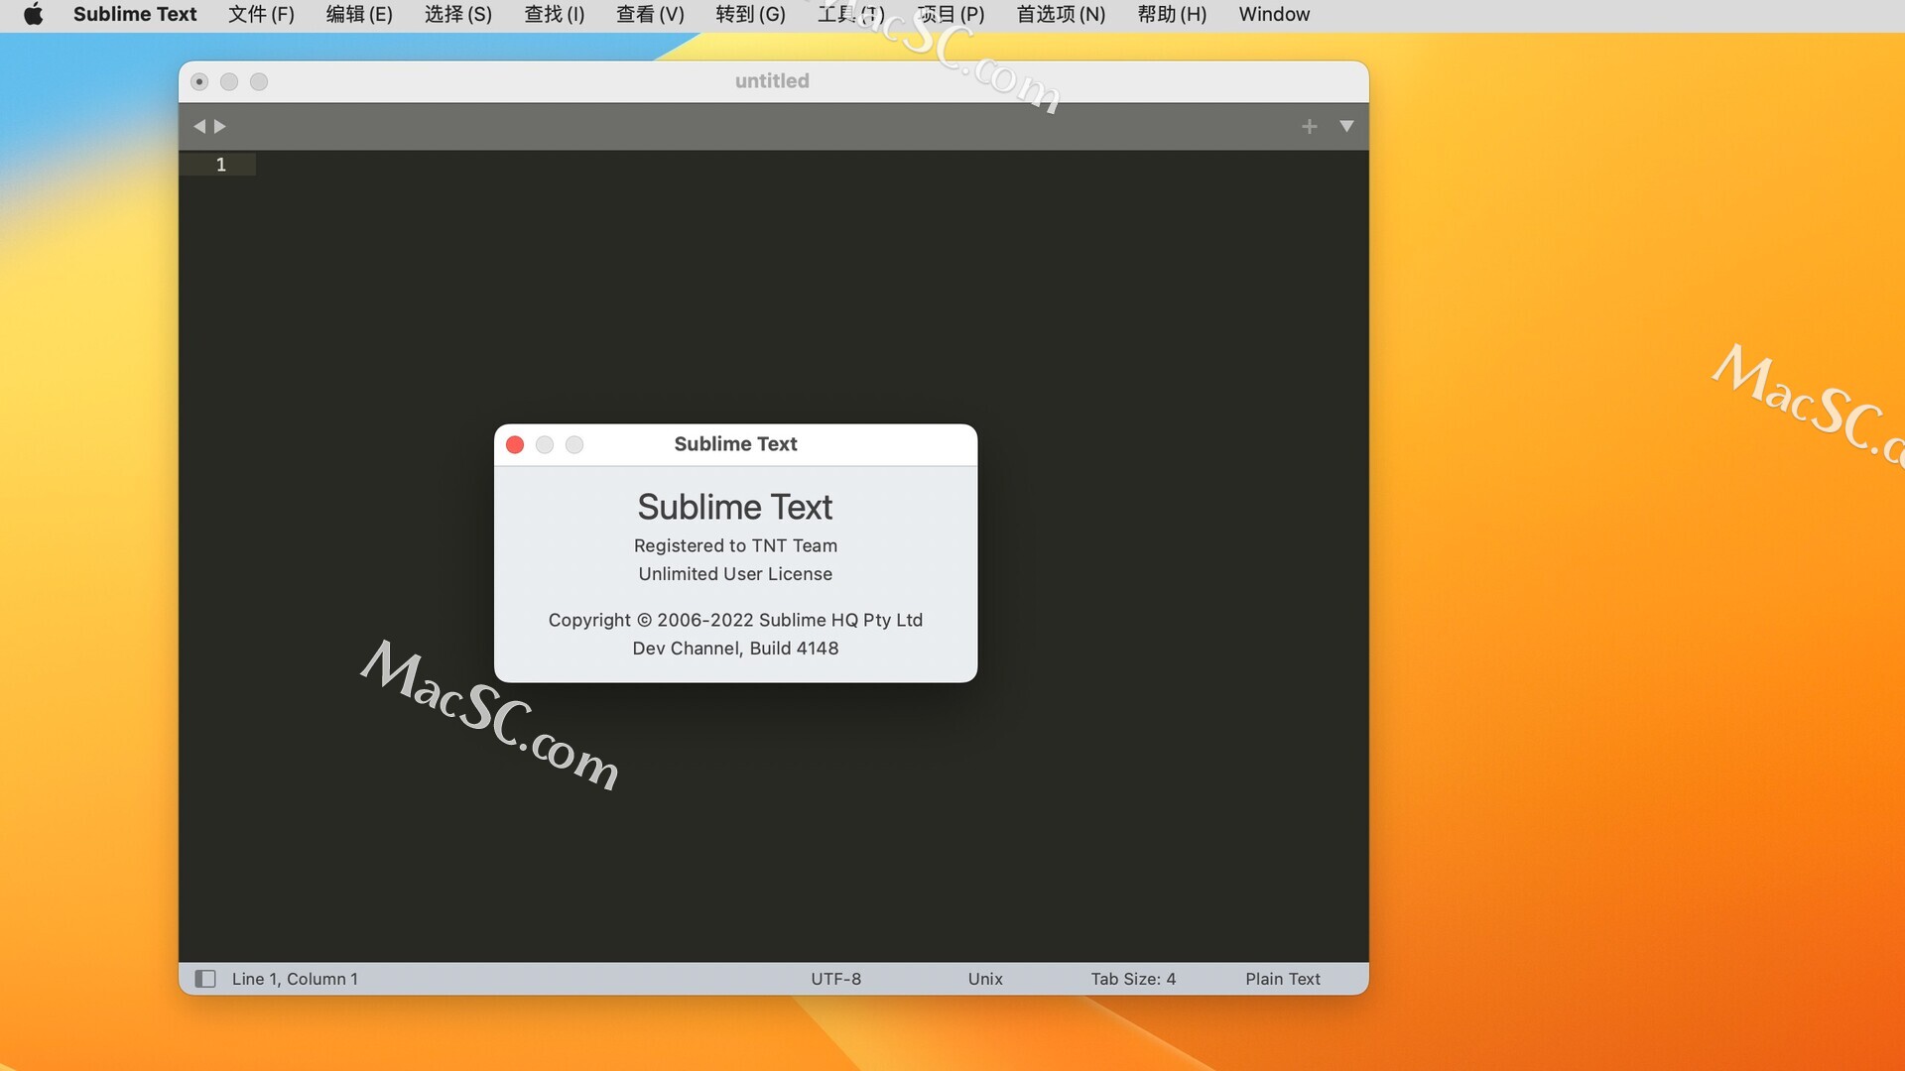Open the 编辑 (E) menu
Viewport: 1905px width, 1071px height.
pyautogui.click(x=359, y=14)
